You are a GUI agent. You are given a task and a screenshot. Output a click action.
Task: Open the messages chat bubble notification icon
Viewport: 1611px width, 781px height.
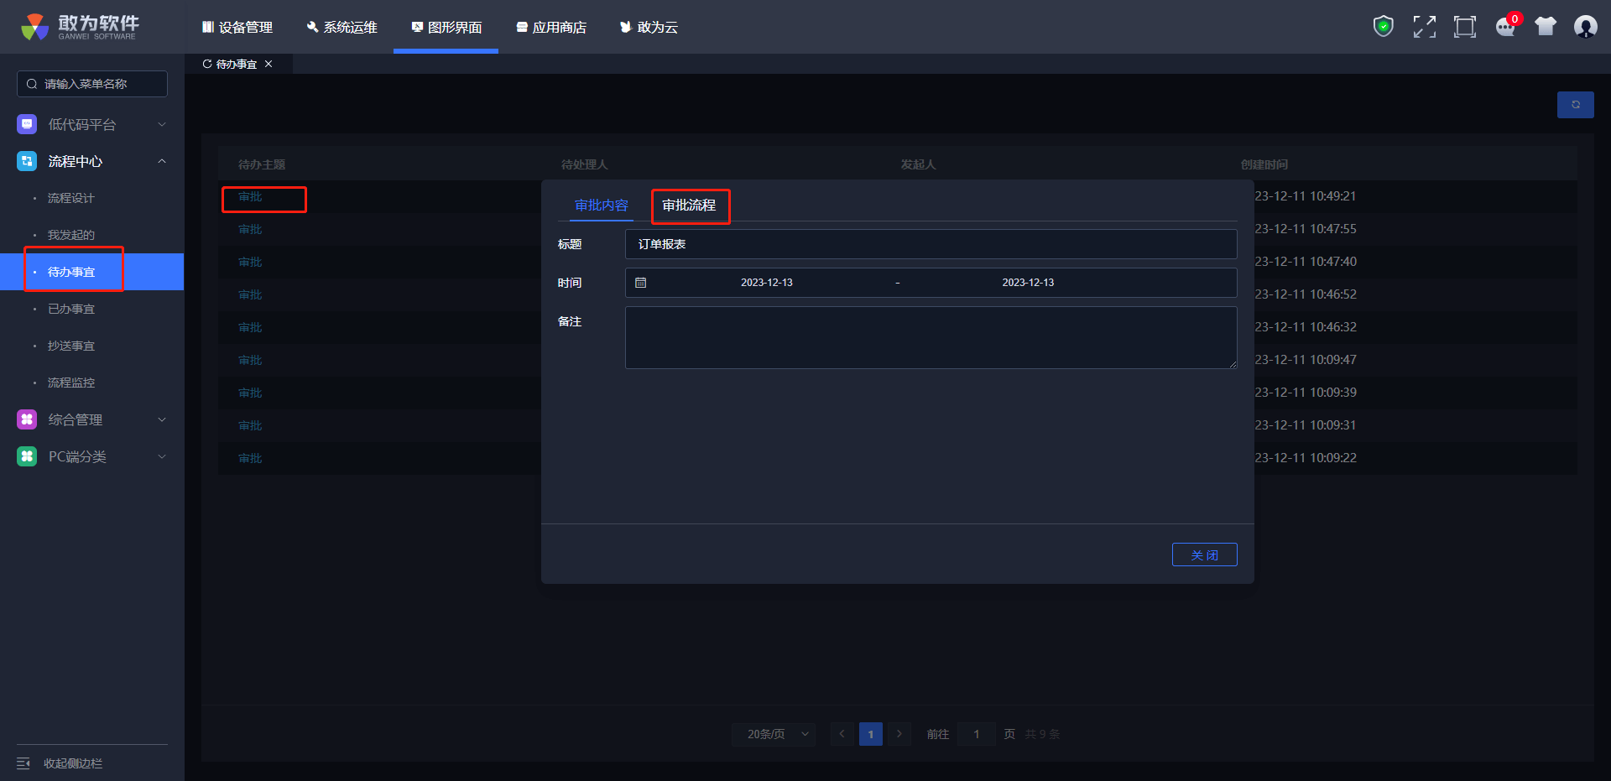(x=1505, y=27)
